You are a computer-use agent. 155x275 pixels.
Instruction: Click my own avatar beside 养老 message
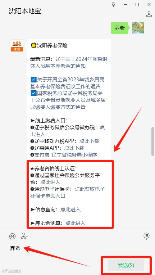[138, 28]
